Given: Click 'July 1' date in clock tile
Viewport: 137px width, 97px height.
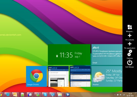Looking at the screenshot, I should 77,57.
